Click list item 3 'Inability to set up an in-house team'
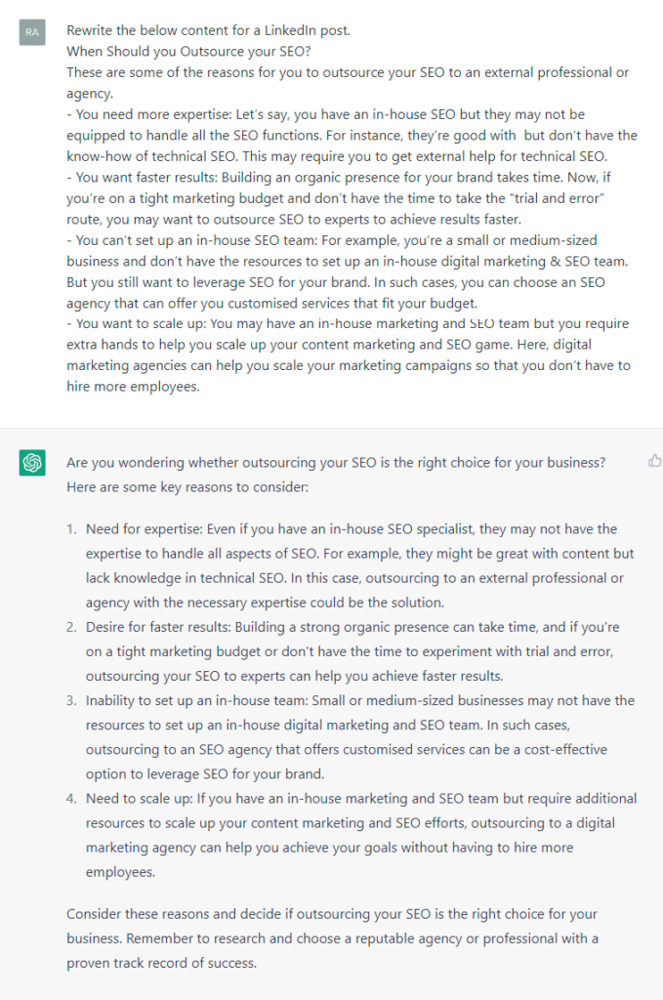The height and width of the screenshot is (1000, 663). click(360, 737)
